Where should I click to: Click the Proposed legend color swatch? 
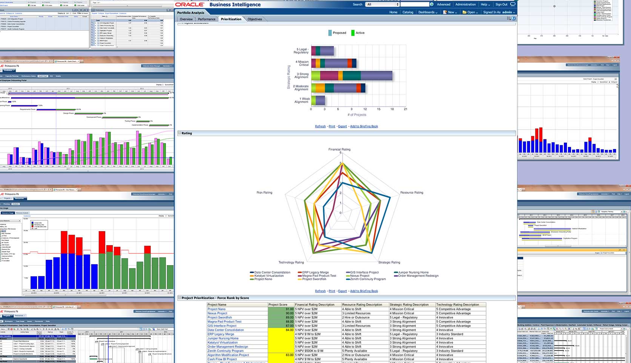(330, 33)
